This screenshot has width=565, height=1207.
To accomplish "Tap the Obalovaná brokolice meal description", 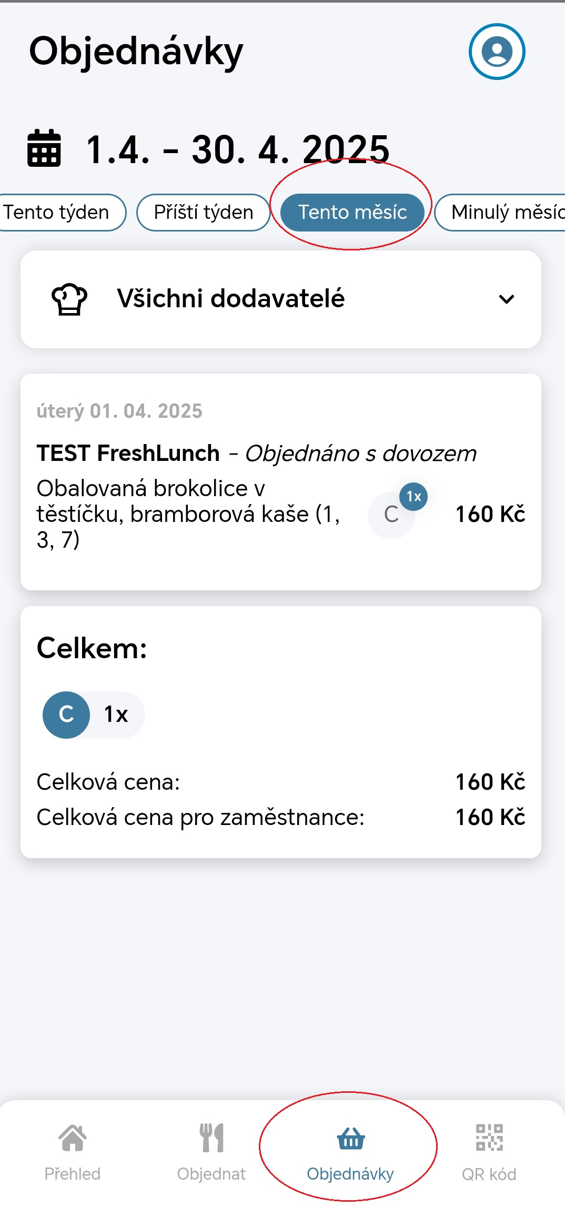I will pos(188,514).
